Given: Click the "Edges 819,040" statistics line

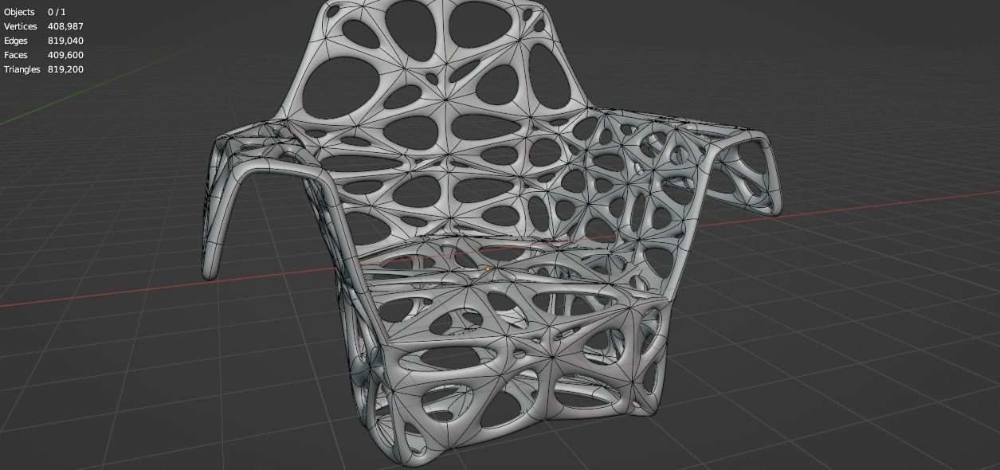Looking at the screenshot, I should 43,41.
